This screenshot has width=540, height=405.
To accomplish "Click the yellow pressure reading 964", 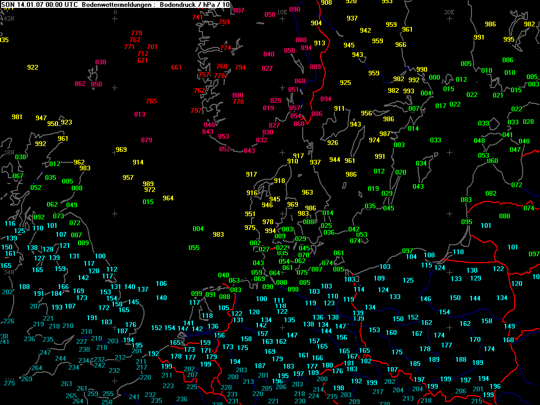I will pos(168,198).
